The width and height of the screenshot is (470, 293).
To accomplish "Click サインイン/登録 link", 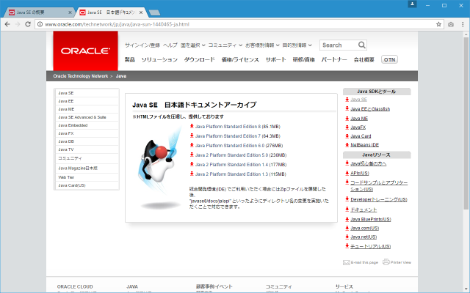I will coord(142,45).
